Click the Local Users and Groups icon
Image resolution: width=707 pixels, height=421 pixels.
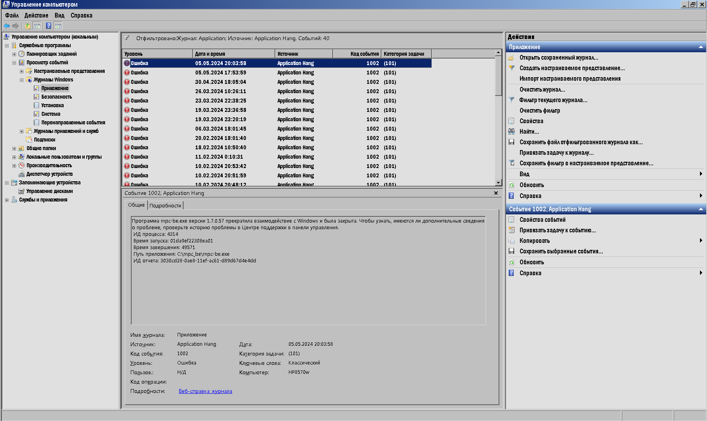21,157
